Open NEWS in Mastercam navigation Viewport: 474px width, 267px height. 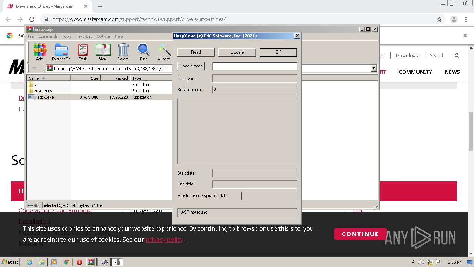tap(452, 72)
